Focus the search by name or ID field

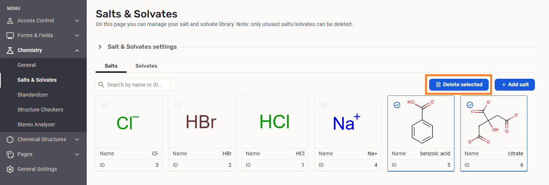pyautogui.click(x=136, y=85)
